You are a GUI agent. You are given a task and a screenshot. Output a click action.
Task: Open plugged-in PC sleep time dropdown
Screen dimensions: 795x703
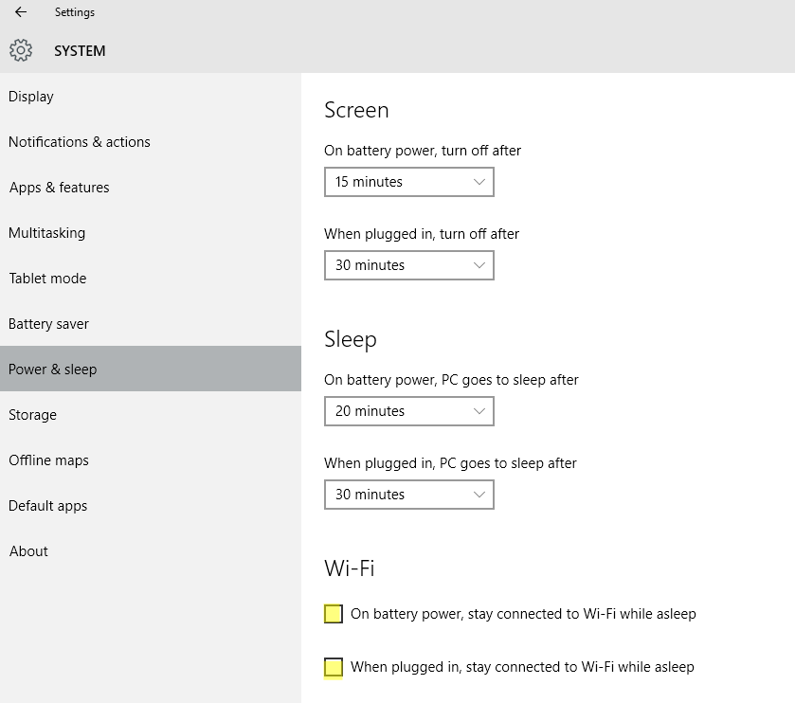click(x=409, y=495)
